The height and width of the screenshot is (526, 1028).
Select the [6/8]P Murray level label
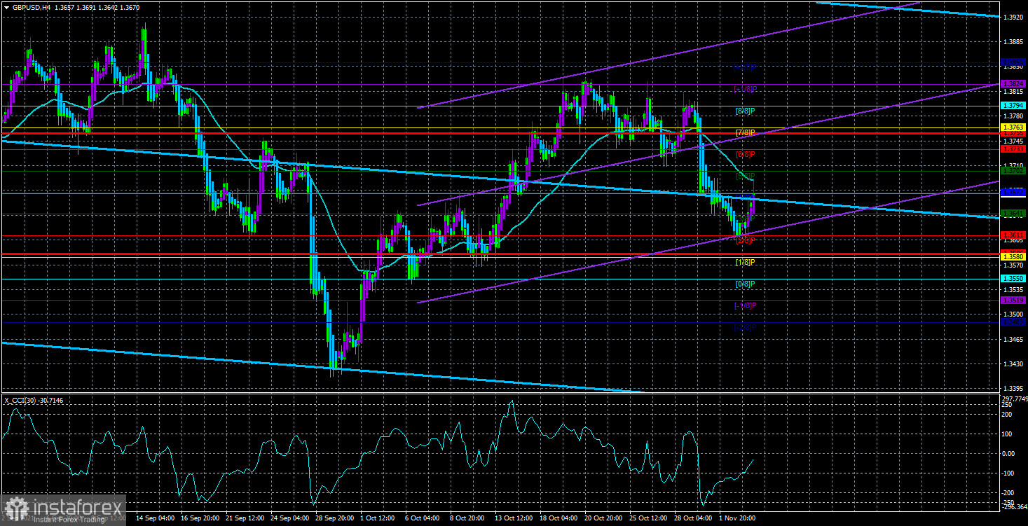click(745, 154)
